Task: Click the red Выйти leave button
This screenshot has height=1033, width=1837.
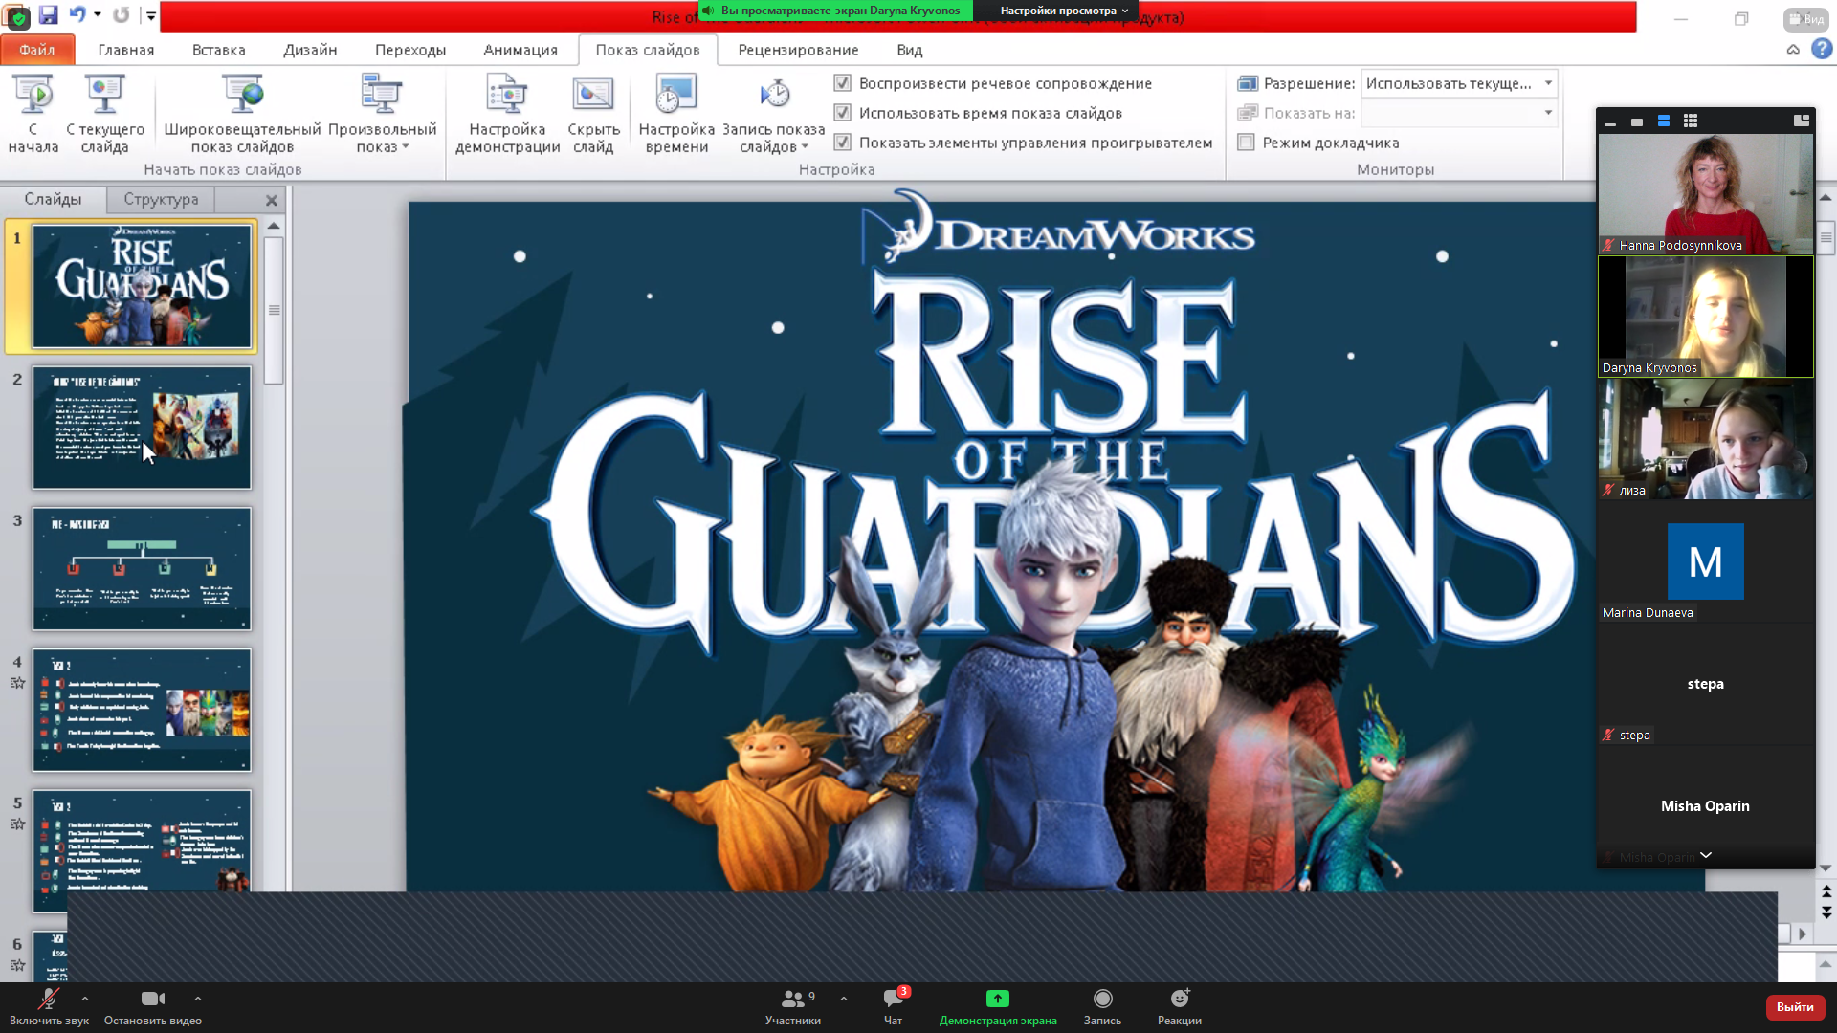Action: [x=1794, y=1006]
